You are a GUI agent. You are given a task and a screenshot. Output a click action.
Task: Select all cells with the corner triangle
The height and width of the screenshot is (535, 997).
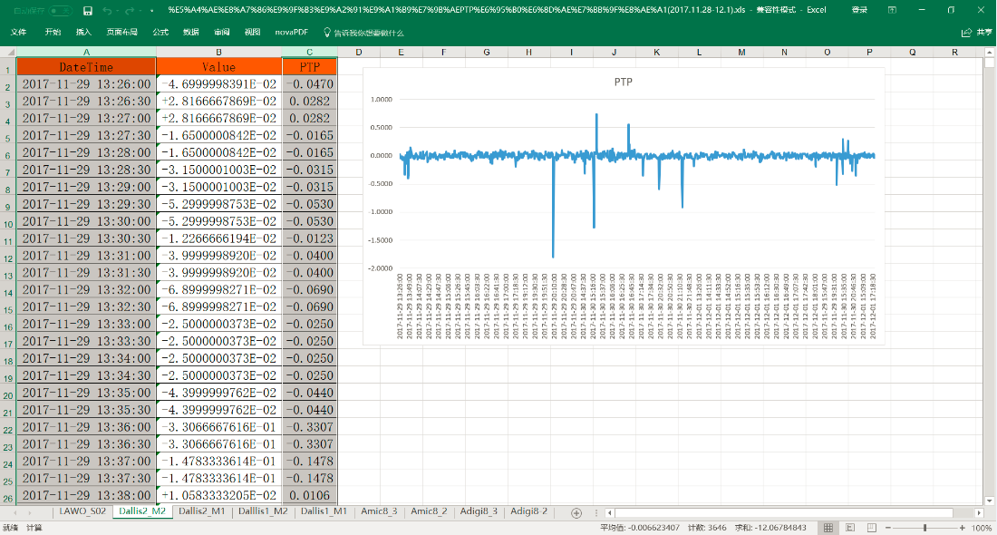click(9, 53)
